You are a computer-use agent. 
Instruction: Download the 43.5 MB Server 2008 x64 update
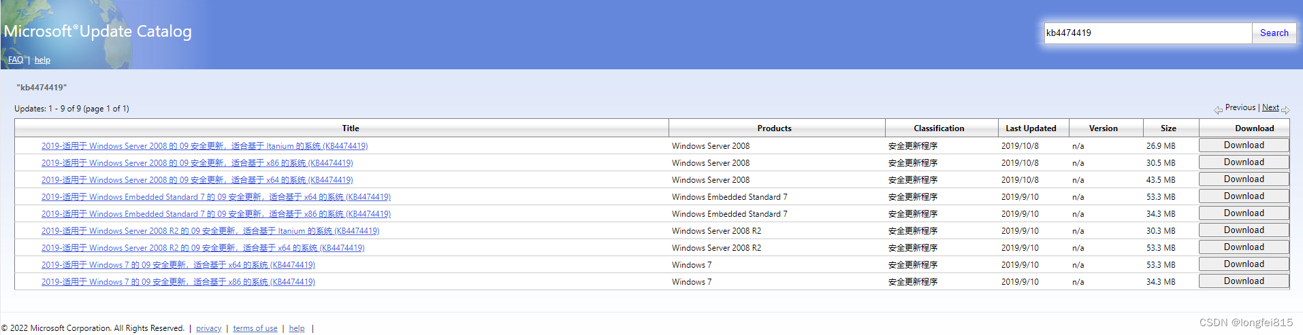[1244, 179]
